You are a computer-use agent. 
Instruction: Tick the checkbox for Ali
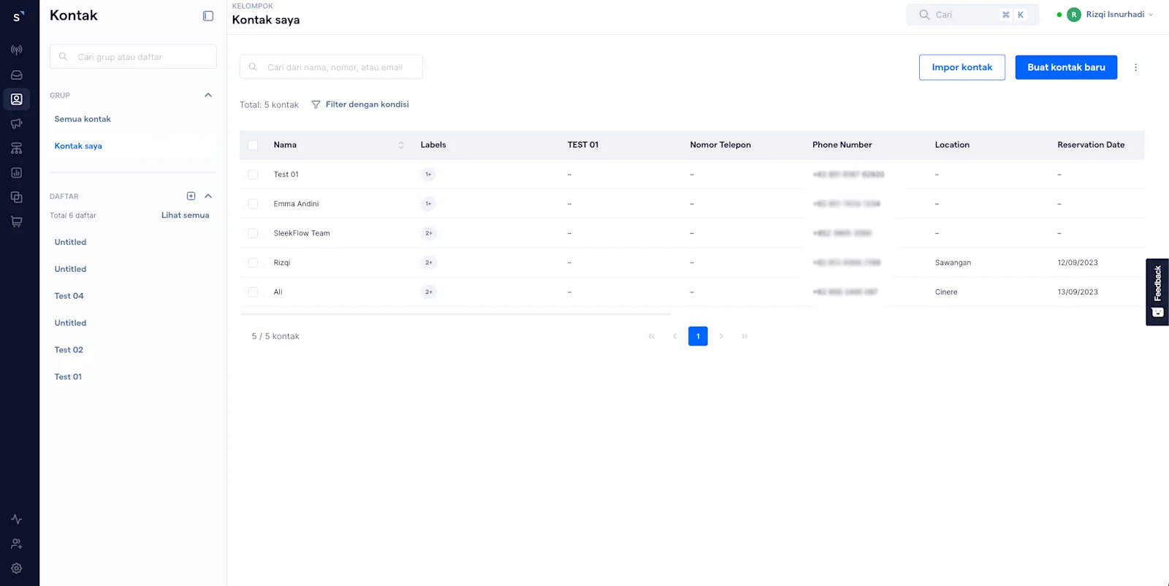(x=253, y=292)
